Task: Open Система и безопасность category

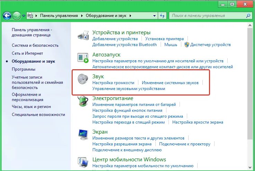Action: [35, 45]
